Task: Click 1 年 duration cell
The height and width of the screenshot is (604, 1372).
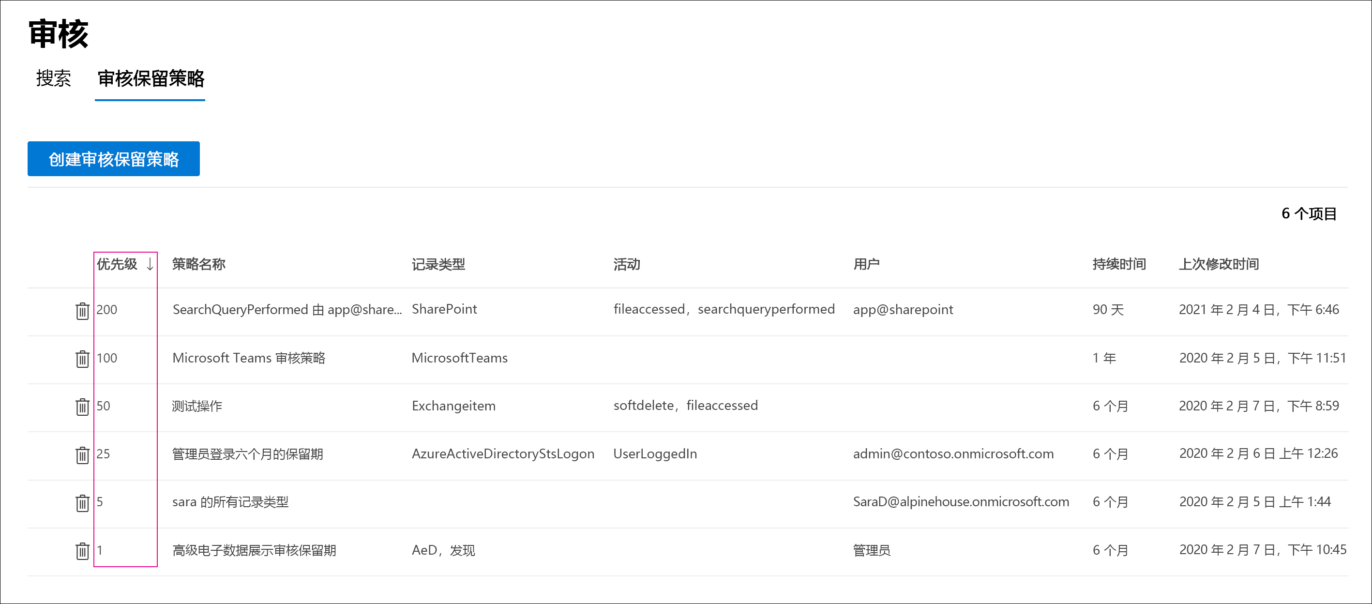Action: pos(1104,358)
